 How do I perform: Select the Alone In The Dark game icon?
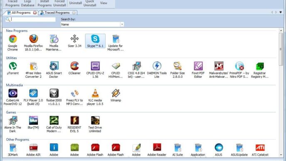(x=12, y=121)
